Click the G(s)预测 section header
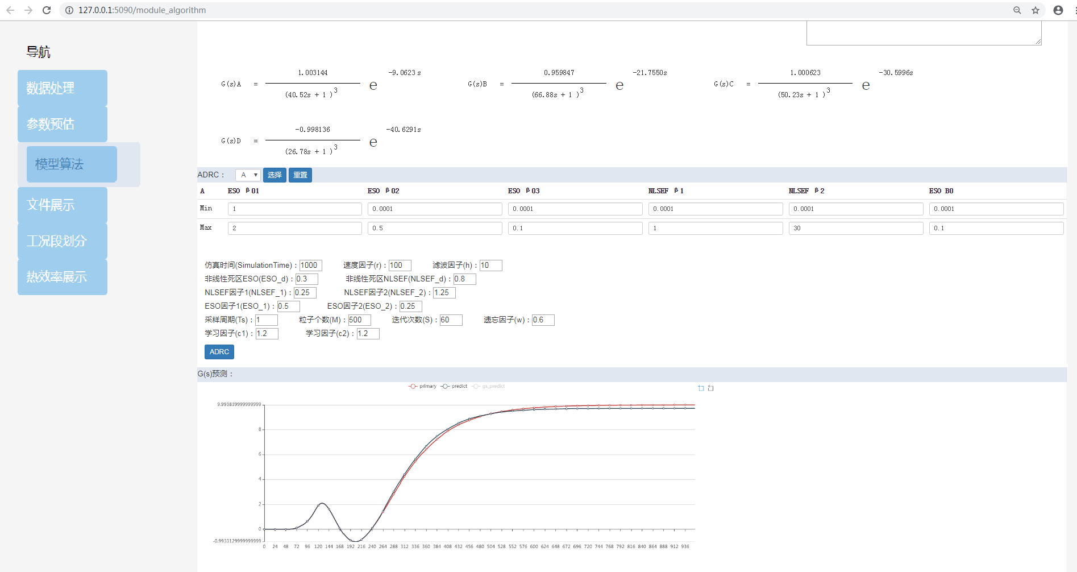1077x572 pixels. tap(632, 374)
